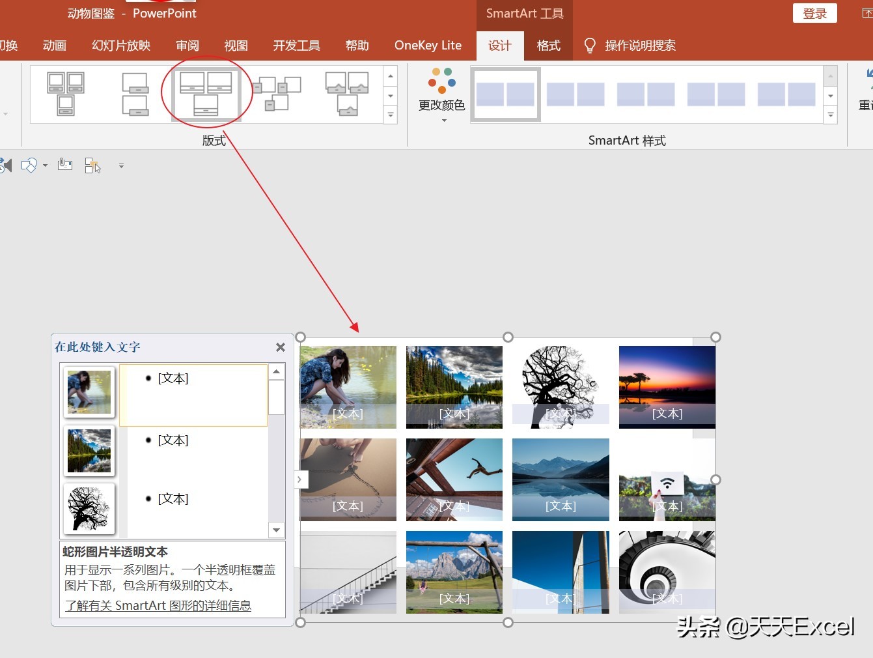This screenshot has width=873, height=658.
Task: Click the 登录 button
Action: (x=814, y=13)
